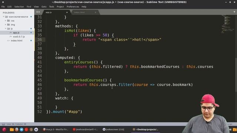Click the js folder icon
Screen dimensions: 237x133
click(9, 28)
